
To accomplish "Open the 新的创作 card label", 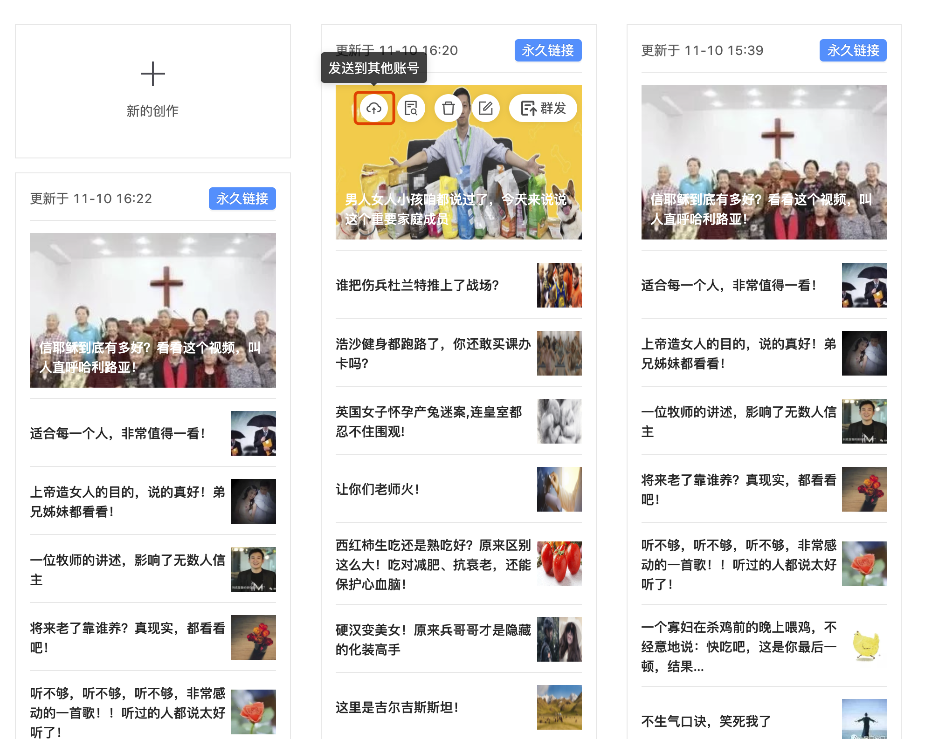I will [153, 111].
